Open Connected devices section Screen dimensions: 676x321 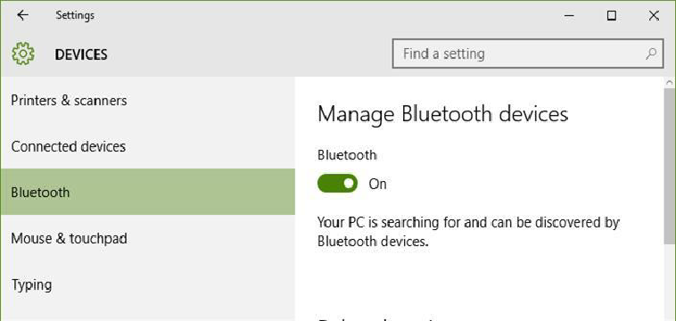(148, 146)
